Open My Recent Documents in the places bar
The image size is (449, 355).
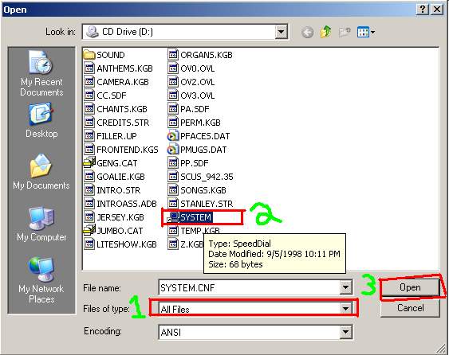(x=41, y=73)
